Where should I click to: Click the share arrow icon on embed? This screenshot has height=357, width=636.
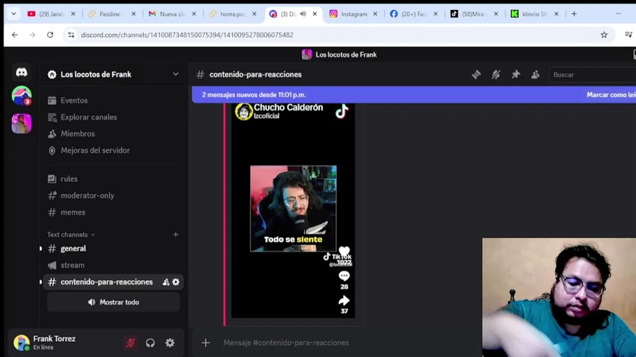(344, 300)
